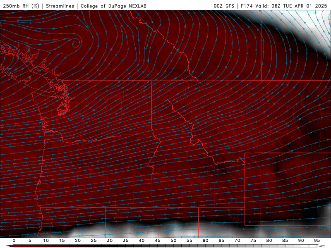Image resolution: width=331 pixels, height=248 pixels.
Task: Select the "55" color scale label
Action: coord(189,241)
